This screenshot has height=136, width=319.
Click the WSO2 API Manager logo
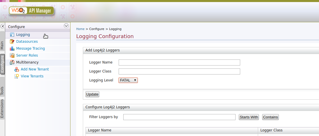tap(31, 11)
